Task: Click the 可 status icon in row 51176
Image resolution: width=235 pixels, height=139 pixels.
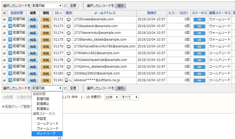Action: 10,46
